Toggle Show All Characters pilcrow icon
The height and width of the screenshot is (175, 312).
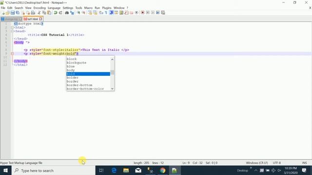[x=106, y=13]
